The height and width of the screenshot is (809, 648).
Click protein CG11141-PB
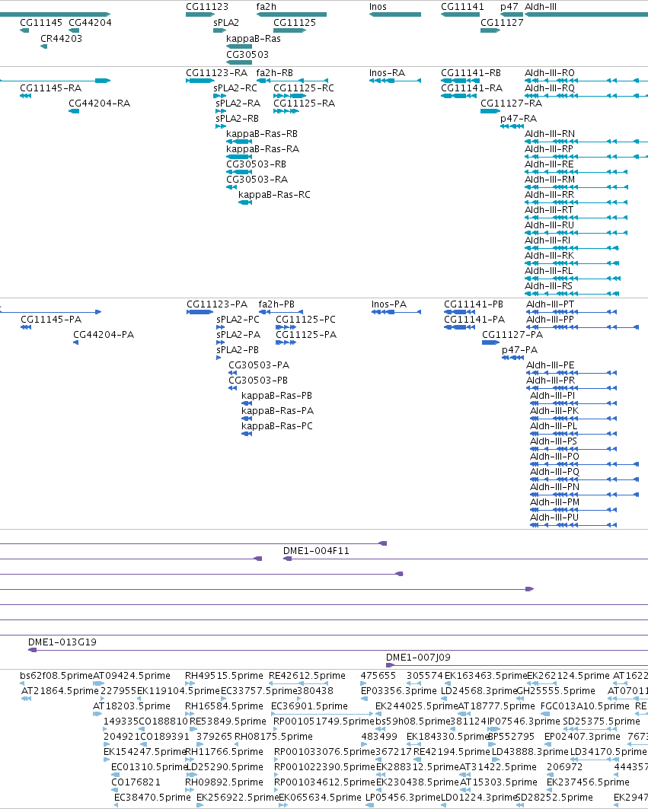474,304
